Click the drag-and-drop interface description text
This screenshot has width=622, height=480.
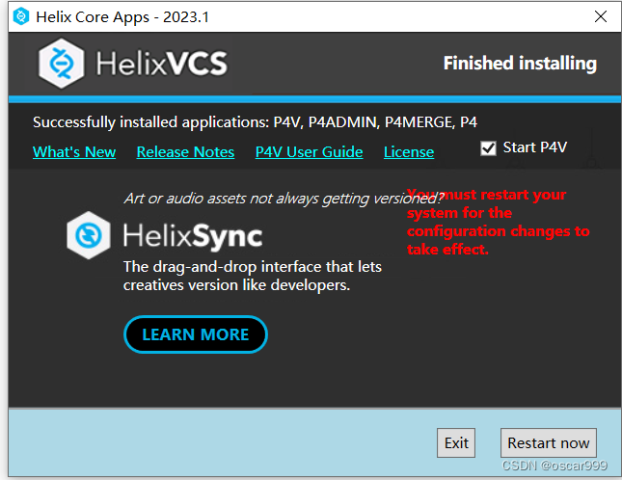pyautogui.click(x=253, y=276)
